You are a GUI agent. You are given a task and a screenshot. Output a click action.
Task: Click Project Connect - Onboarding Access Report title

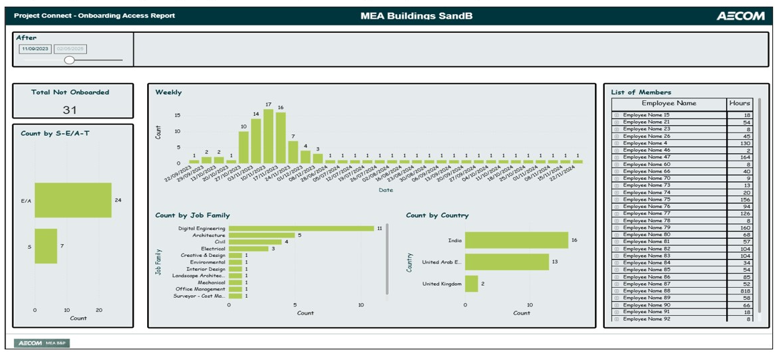[x=94, y=16]
